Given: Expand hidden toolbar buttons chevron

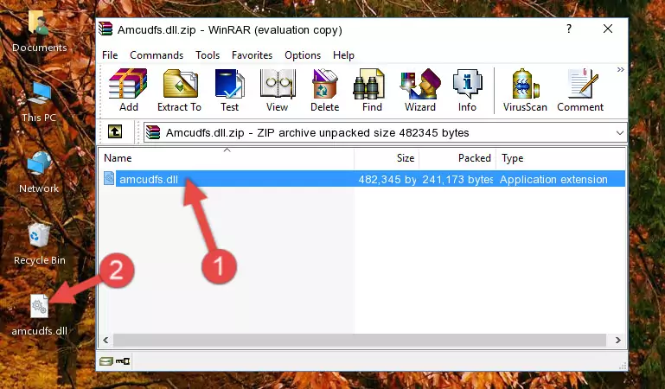Looking at the screenshot, I should pos(621,70).
